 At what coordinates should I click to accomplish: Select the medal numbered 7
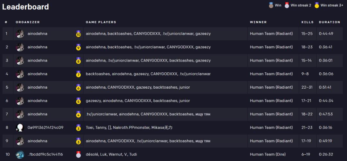coord(78,74)
